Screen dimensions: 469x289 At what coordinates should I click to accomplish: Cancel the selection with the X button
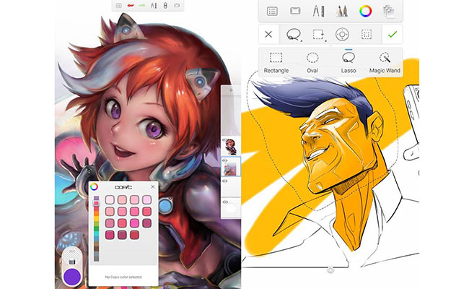(x=268, y=35)
